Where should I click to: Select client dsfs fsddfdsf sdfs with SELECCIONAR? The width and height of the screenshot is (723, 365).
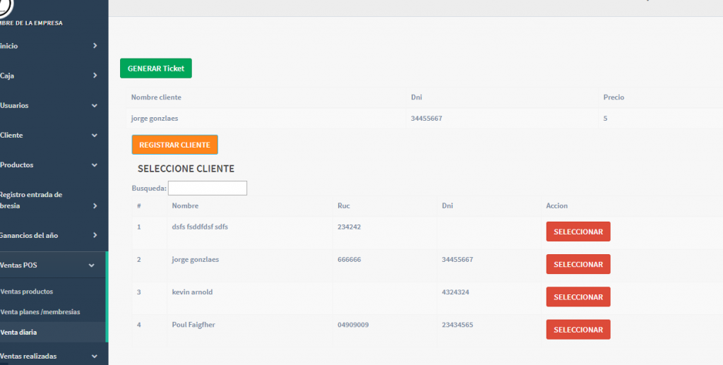(578, 232)
